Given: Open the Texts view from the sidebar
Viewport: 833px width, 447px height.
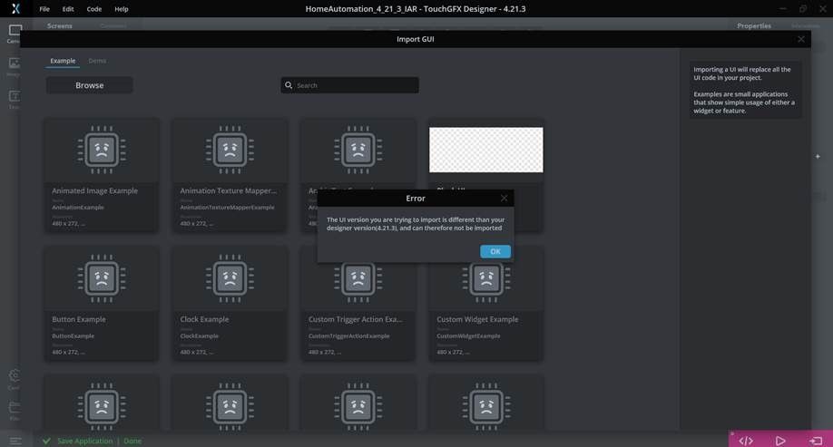Looking at the screenshot, I should point(14,100).
